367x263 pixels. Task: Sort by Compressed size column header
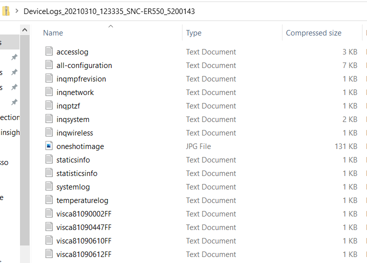[x=313, y=33]
